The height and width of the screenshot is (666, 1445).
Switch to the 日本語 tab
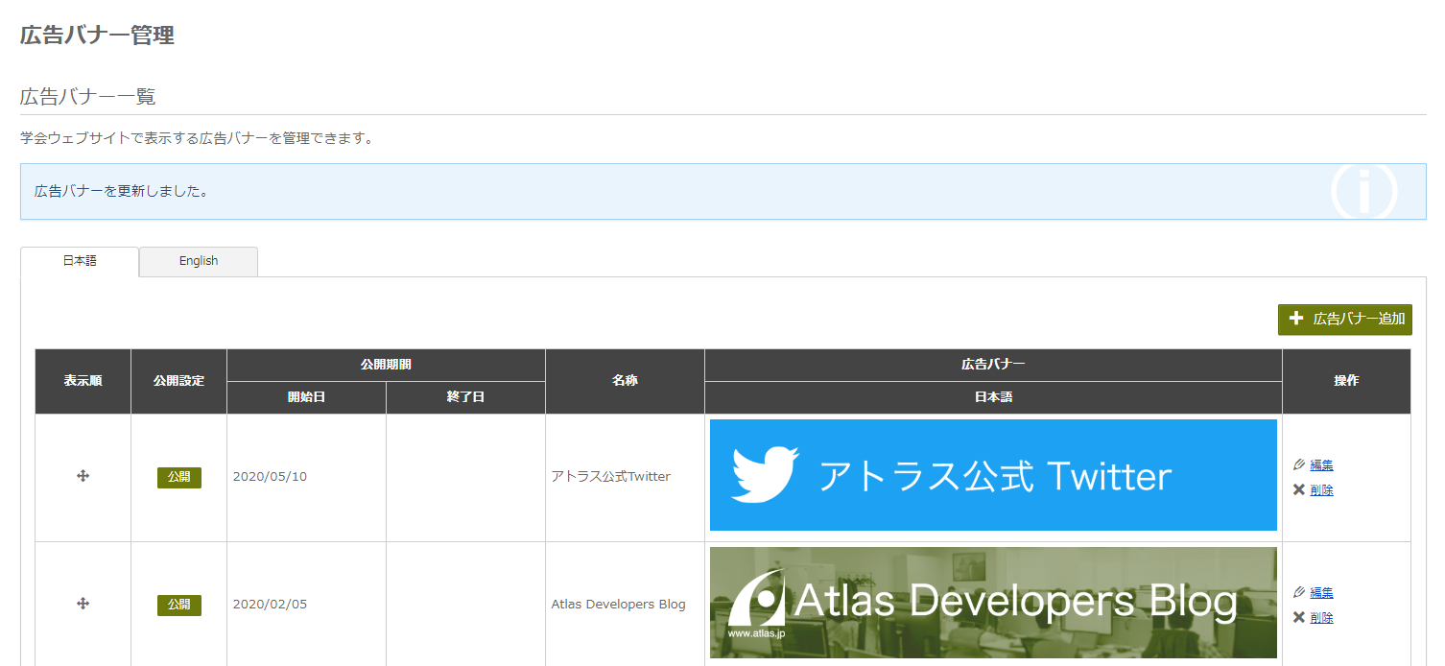click(x=80, y=261)
